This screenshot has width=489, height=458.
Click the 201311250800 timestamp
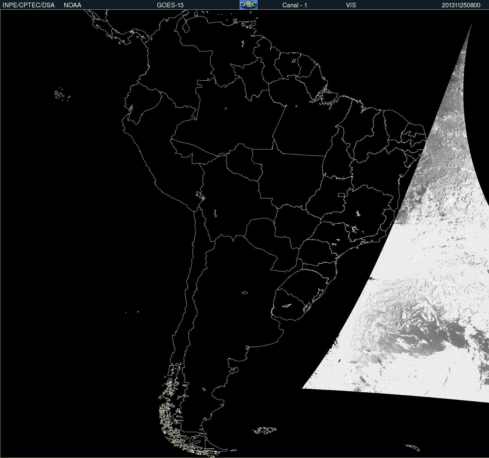tap(461, 5)
